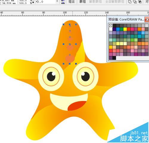This screenshot has width=149, height=143.
Task: Click the 解散群组 (ungroup) button
Action: coord(95,1)
